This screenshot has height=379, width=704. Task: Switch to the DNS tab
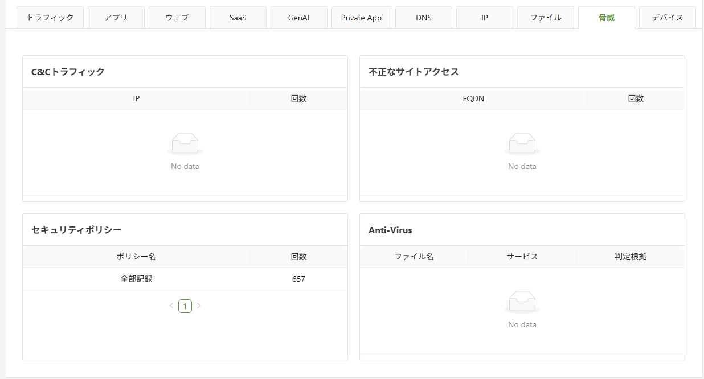click(424, 18)
